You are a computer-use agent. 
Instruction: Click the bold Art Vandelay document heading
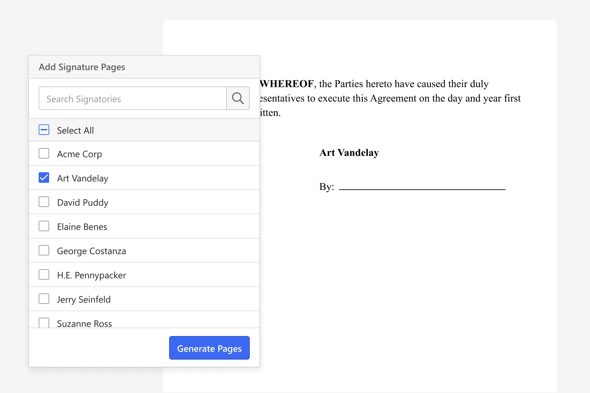349,153
